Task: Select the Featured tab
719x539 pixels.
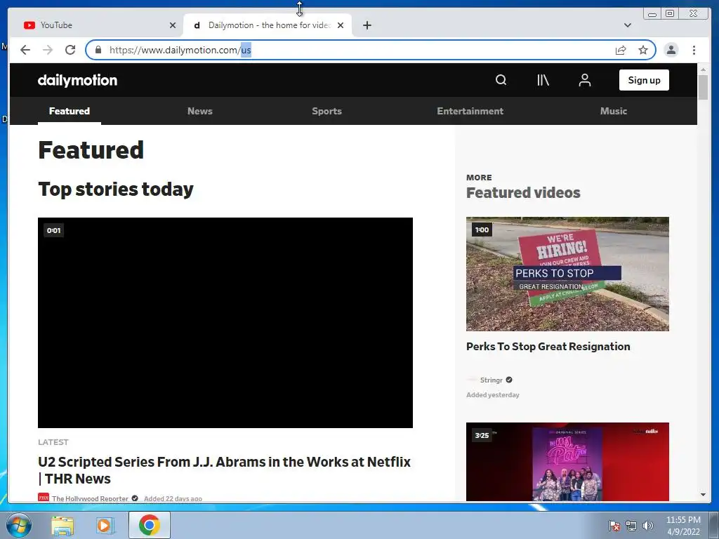Action: (x=70, y=111)
